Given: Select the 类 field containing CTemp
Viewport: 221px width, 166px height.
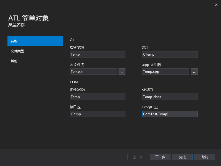Looking at the screenshot, I should [x=170, y=54].
